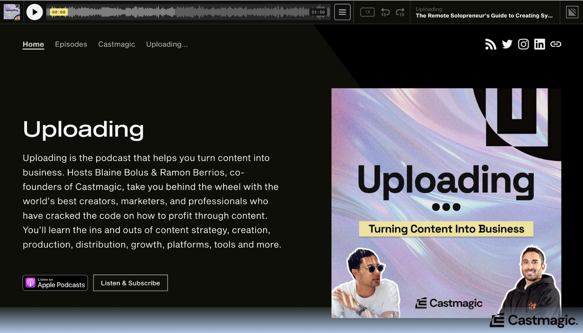Change playback speed with 1X button
Image resolution: width=583 pixels, height=333 pixels.
(367, 12)
